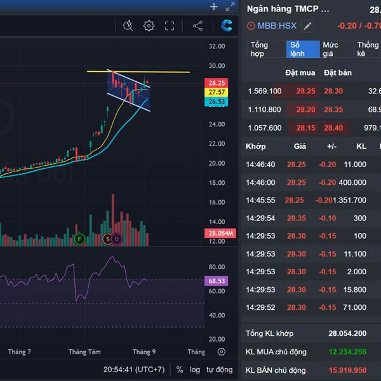Click the KL column header
This screenshot has width=381, height=381.
pos(361,146)
